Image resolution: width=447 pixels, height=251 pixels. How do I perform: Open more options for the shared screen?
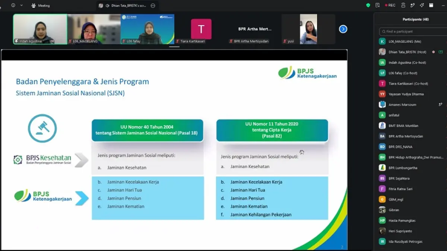[153, 6]
